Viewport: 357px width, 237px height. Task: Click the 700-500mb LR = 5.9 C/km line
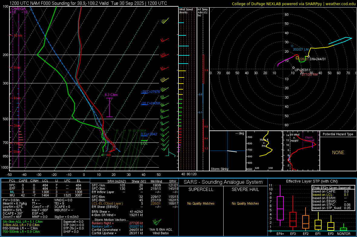pyautogui.click(x=21, y=232)
